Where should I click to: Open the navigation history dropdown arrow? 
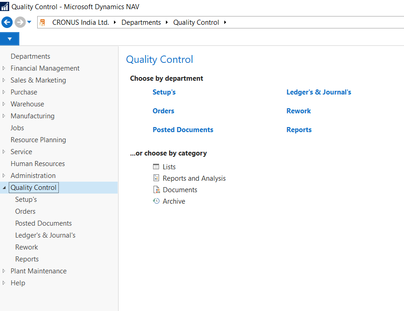coord(29,22)
